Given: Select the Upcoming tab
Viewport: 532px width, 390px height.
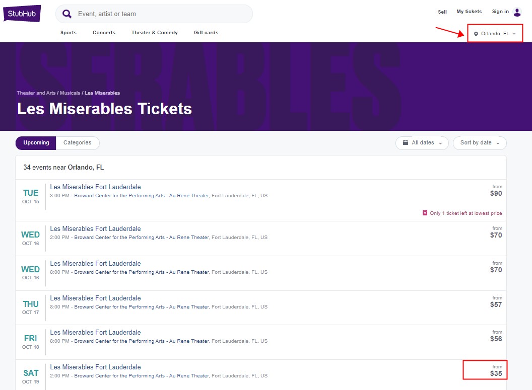Looking at the screenshot, I should (x=36, y=143).
